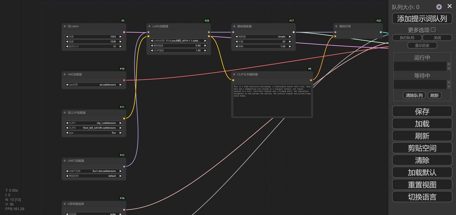The height and width of the screenshot is (215, 456).
Task: Collapse the LoRA加载器 node via its title dot
Action: 150,27
